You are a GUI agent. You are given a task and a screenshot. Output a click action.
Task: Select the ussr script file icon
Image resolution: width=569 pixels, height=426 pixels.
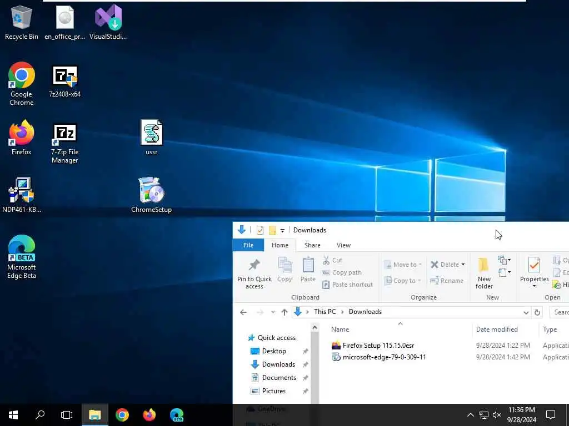[151, 138]
